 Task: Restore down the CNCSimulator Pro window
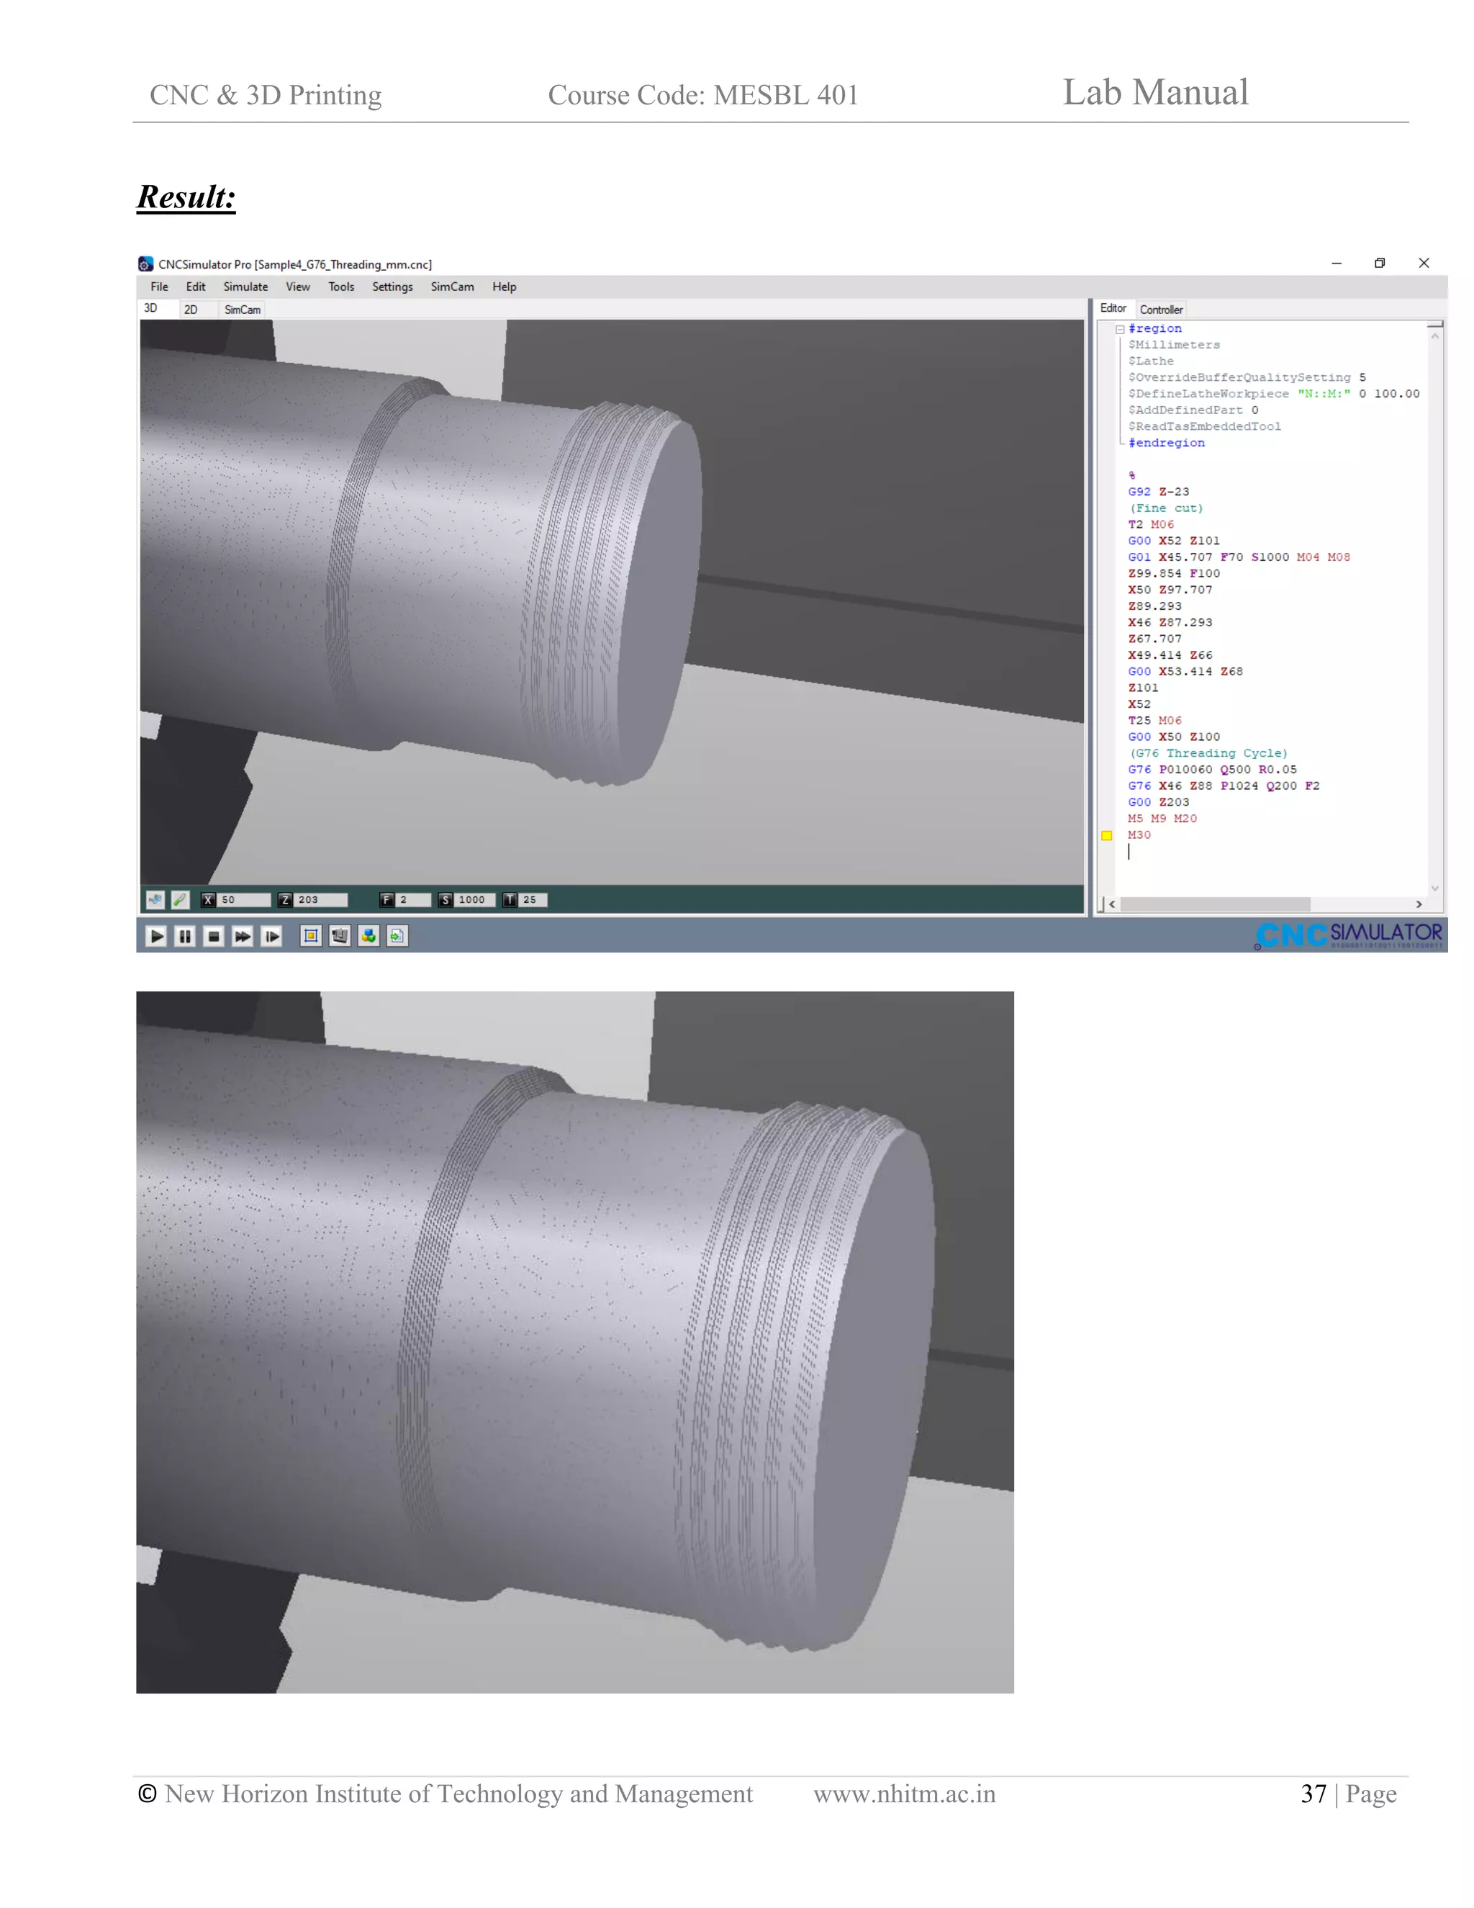(x=1380, y=263)
